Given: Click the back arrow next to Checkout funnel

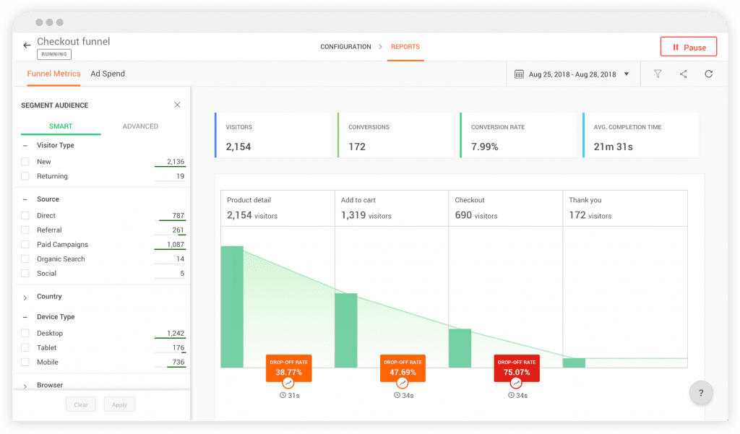Looking at the screenshot, I should [x=27, y=44].
